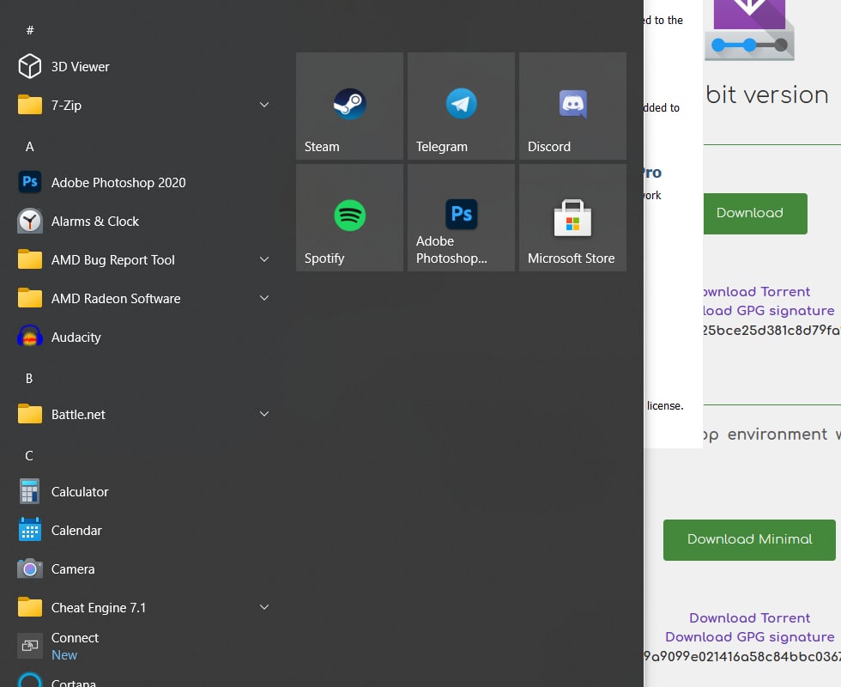Click the Alarms & Clock label text
This screenshot has height=687, width=841.
pyautogui.click(x=95, y=222)
